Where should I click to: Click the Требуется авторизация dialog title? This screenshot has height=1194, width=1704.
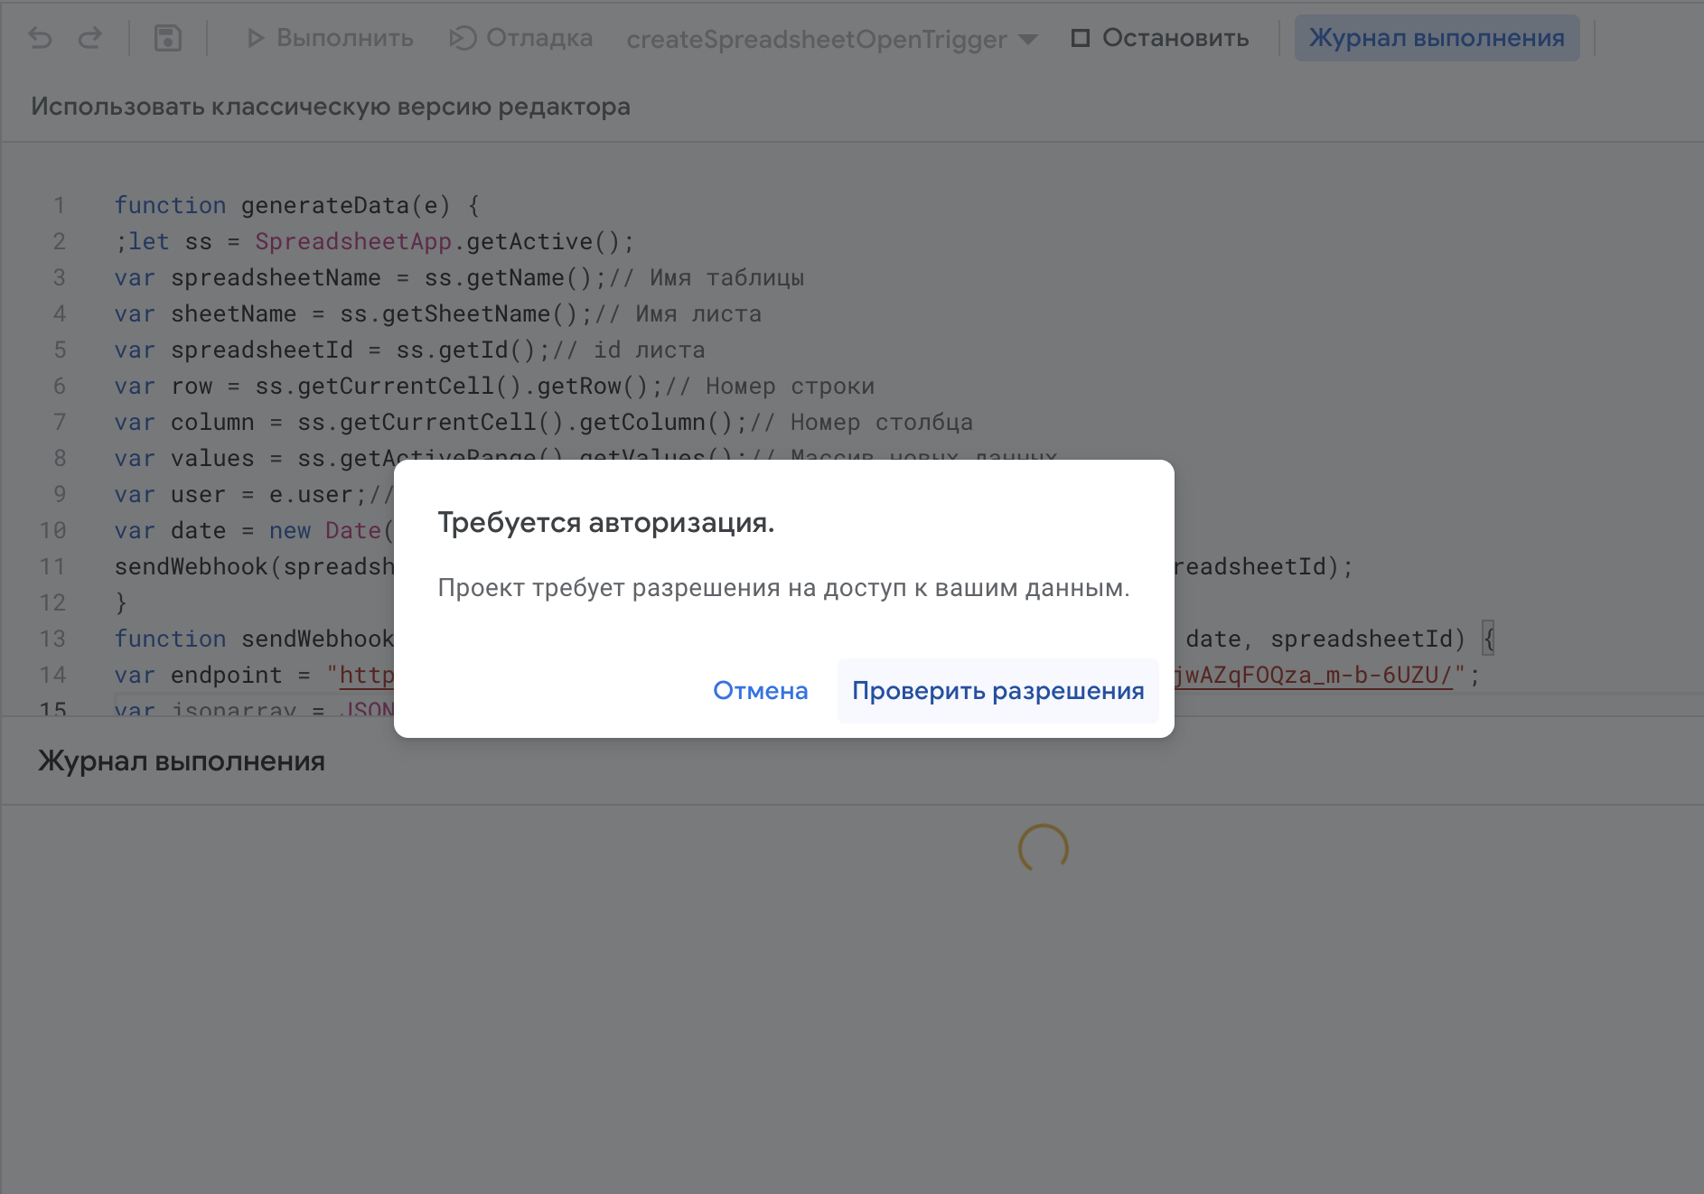point(606,523)
